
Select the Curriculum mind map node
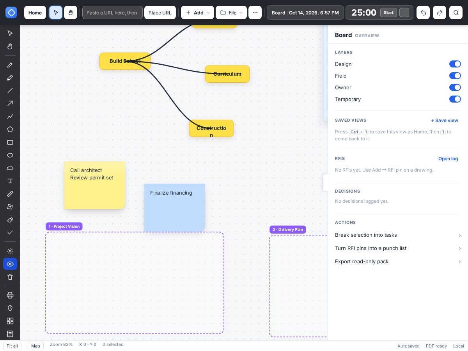227,74
